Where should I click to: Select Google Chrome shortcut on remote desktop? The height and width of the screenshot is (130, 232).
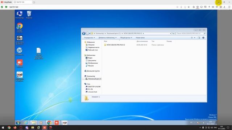click(x=20, y=27)
